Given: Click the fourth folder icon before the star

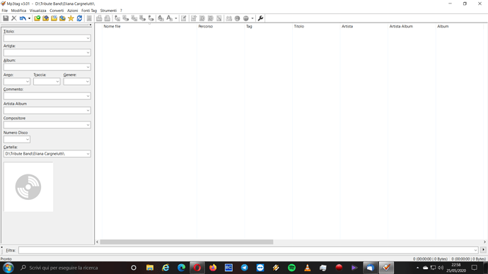Looking at the screenshot, I should [x=62, y=18].
